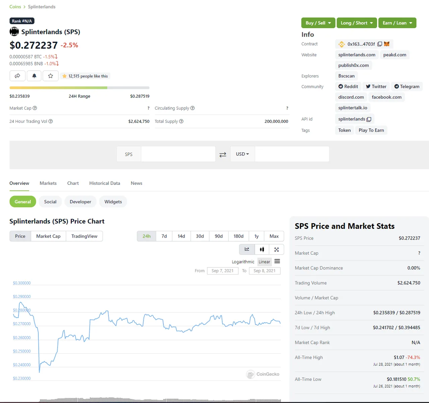
Task: Click into the SPS amount input field
Action: 178,154
